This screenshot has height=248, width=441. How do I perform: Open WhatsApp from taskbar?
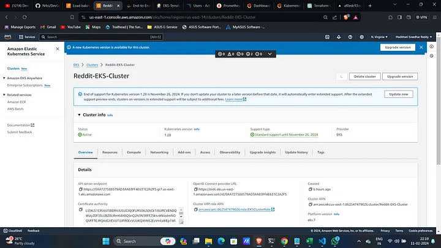(x=335, y=241)
